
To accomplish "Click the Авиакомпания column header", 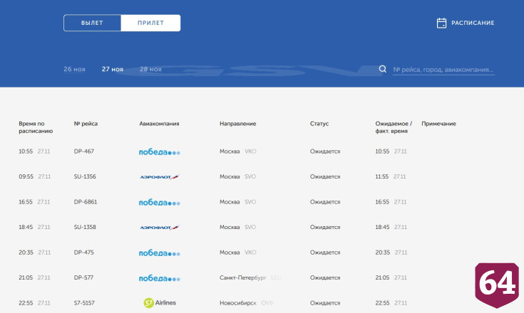I will [160, 124].
